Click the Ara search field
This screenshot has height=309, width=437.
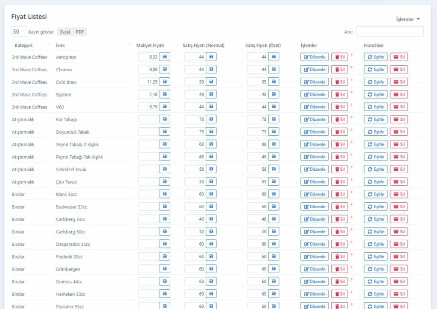390,32
